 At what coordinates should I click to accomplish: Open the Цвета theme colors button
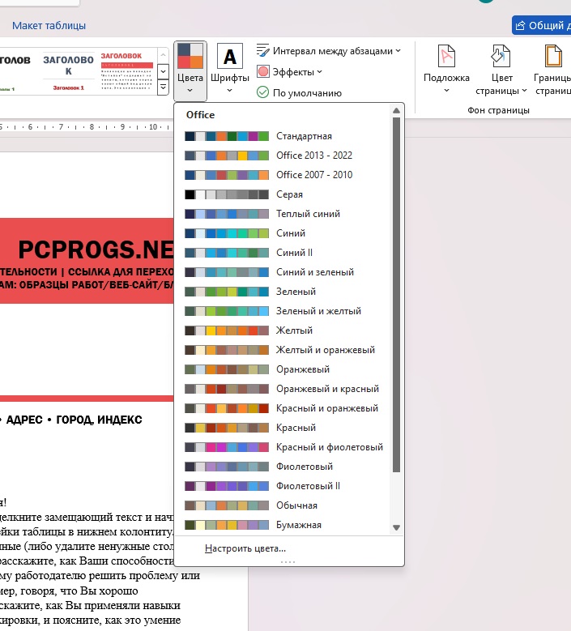coord(190,70)
